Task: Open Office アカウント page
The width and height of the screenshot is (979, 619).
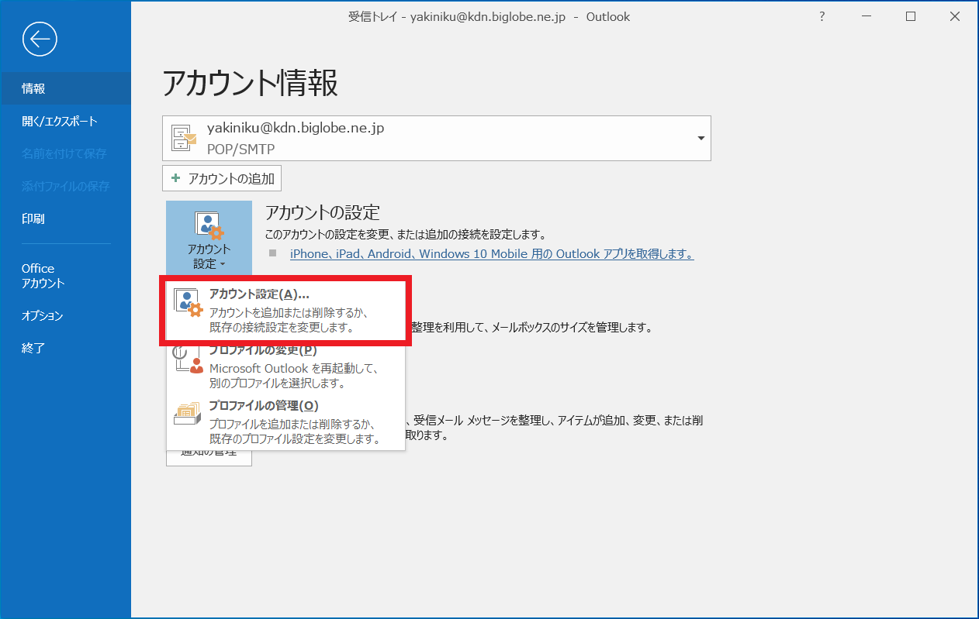Action: coord(65,276)
